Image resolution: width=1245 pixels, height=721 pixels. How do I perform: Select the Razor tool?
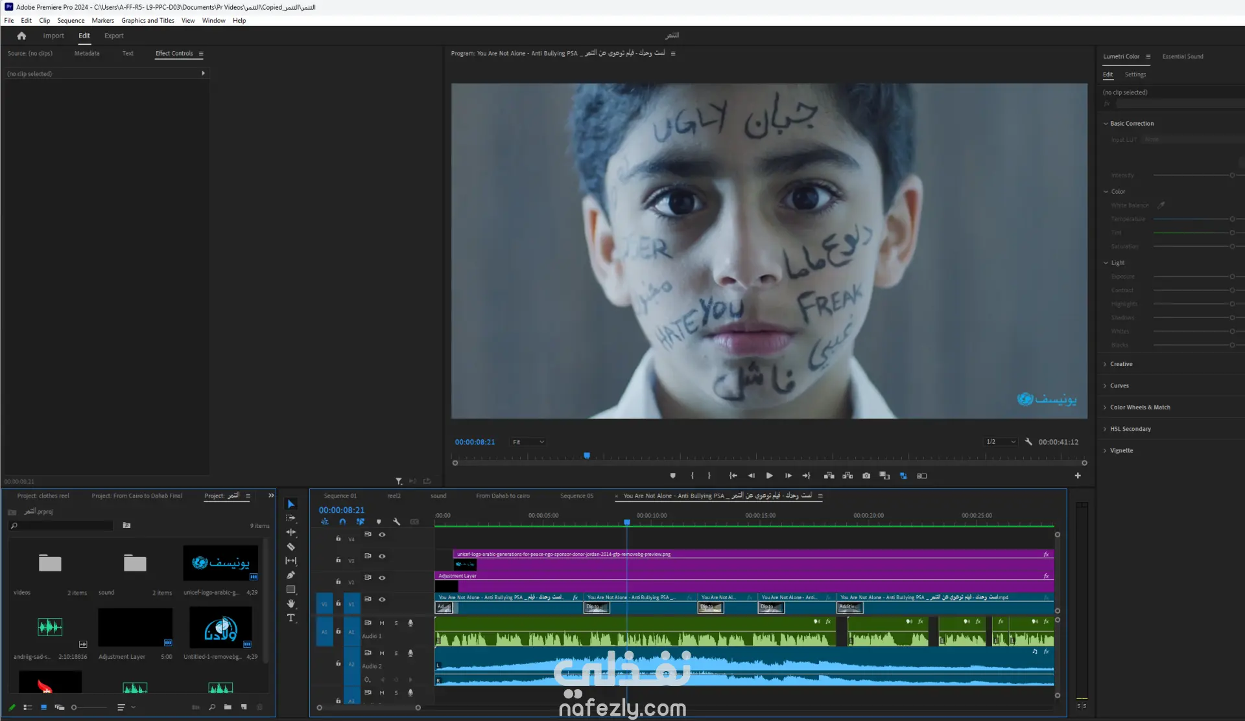tap(291, 547)
